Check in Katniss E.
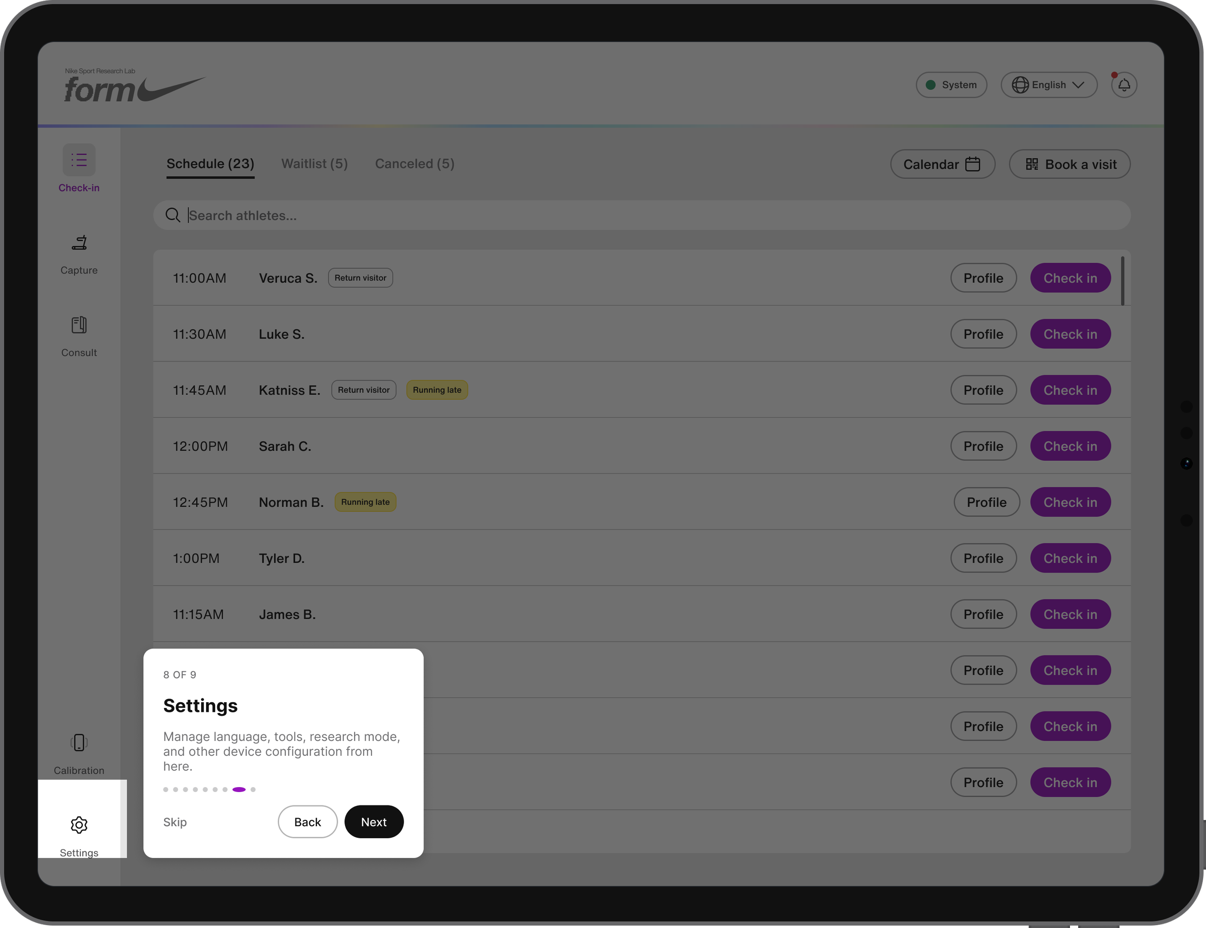Viewport: 1206px width, 928px height. [1070, 390]
